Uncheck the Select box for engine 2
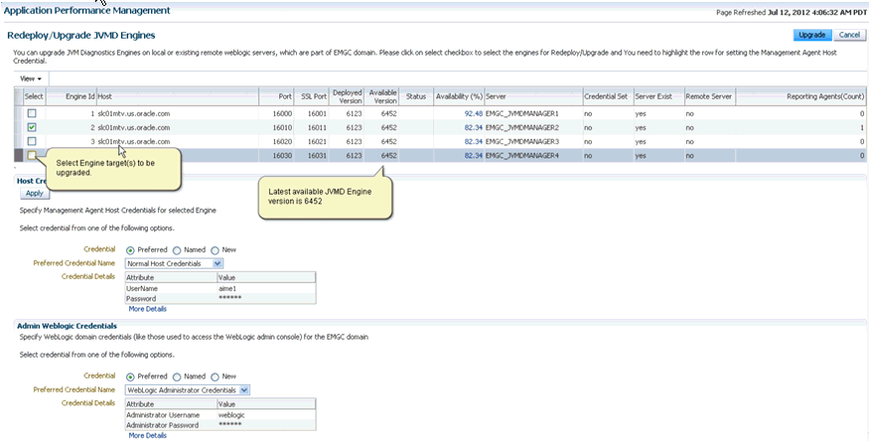The width and height of the screenshot is (870, 441). [32, 127]
